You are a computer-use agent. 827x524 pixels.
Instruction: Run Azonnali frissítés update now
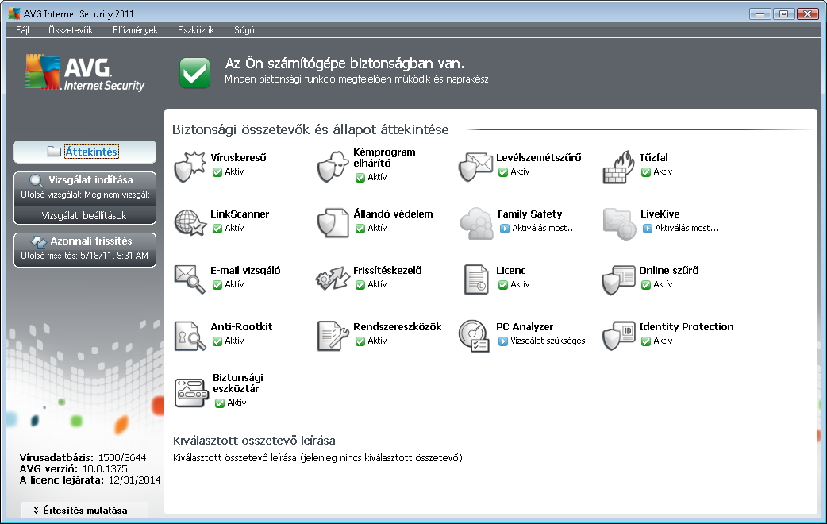pyautogui.click(x=85, y=249)
